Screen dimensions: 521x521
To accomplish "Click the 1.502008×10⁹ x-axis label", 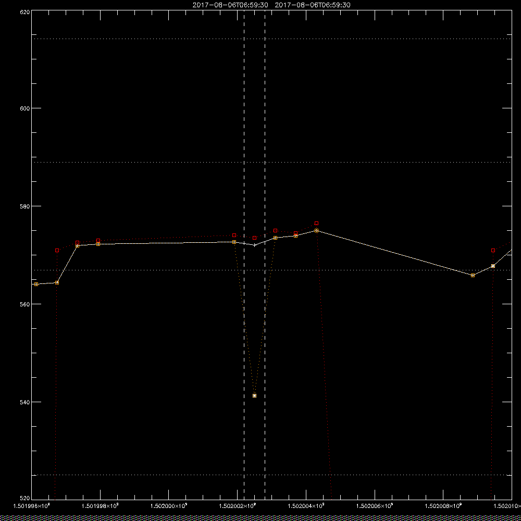I will click(x=443, y=506).
